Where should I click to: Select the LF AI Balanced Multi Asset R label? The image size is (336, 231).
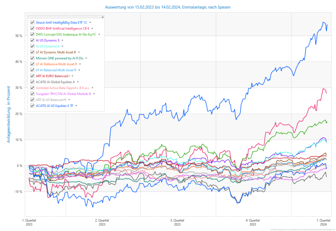coord(56,70)
